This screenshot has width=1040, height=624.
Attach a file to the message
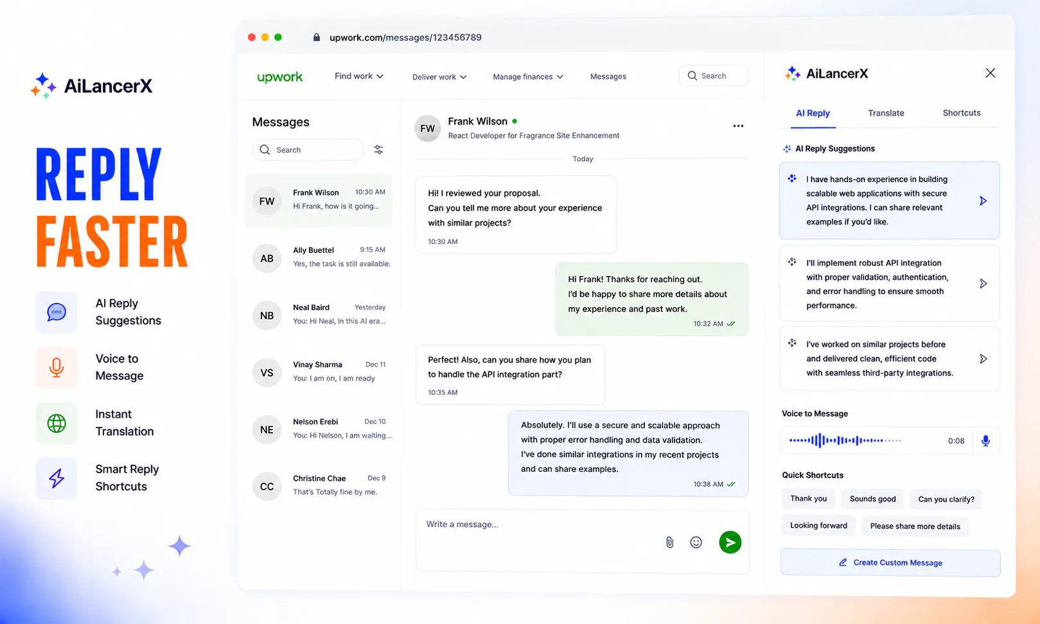coord(669,542)
